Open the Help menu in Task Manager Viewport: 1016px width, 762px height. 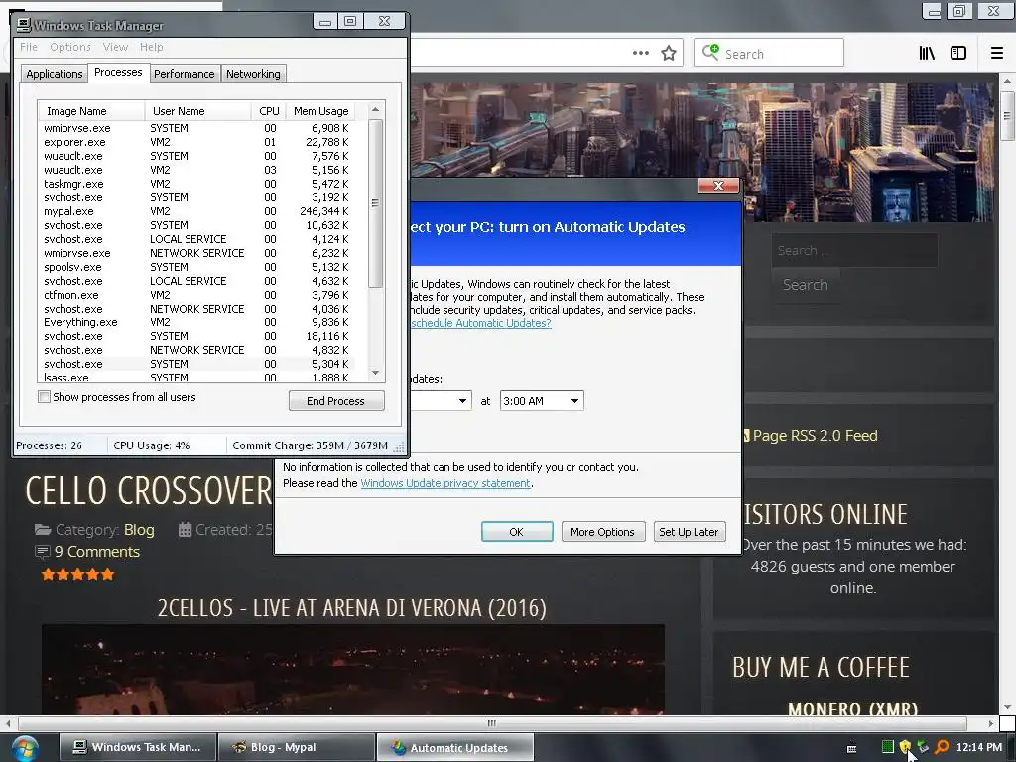pyautogui.click(x=151, y=47)
